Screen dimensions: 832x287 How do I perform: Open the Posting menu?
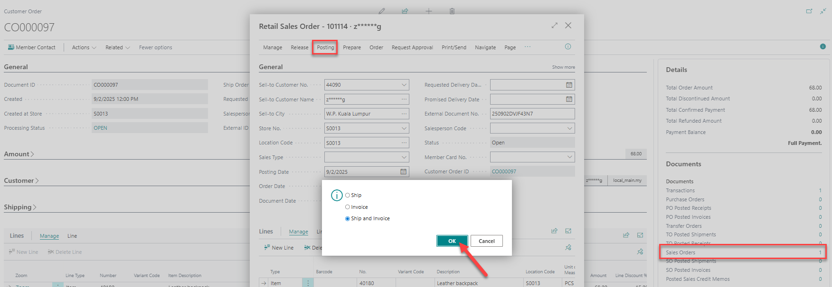tap(325, 47)
